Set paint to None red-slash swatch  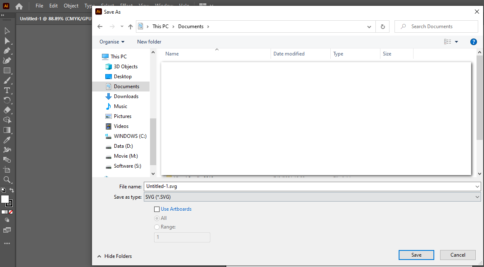pyautogui.click(x=11, y=212)
